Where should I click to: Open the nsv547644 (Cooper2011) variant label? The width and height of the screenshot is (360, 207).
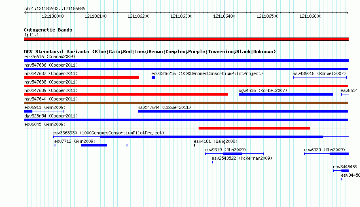(x=164, y=107)
